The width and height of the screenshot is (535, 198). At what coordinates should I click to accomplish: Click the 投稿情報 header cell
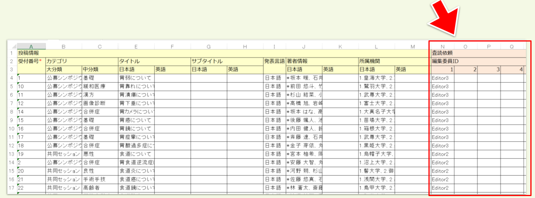click(x=224, y=53)
